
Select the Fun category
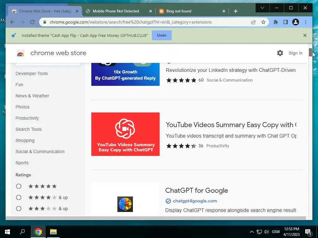click(x=19, y=85)
